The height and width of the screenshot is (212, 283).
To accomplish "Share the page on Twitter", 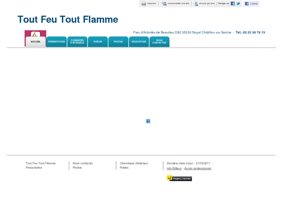I will tap(238, 4).
